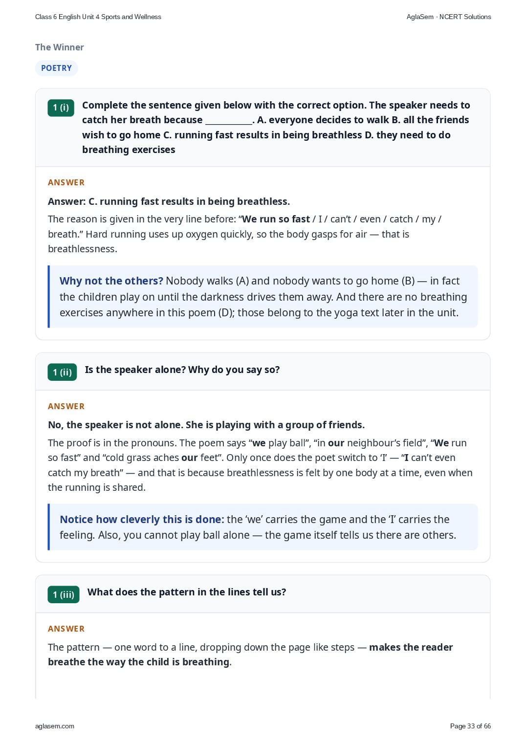The height and width of the screenshot is (744, 526).
Task: Click the 'Complete the sentence' question text
Action: pos(276,127)
